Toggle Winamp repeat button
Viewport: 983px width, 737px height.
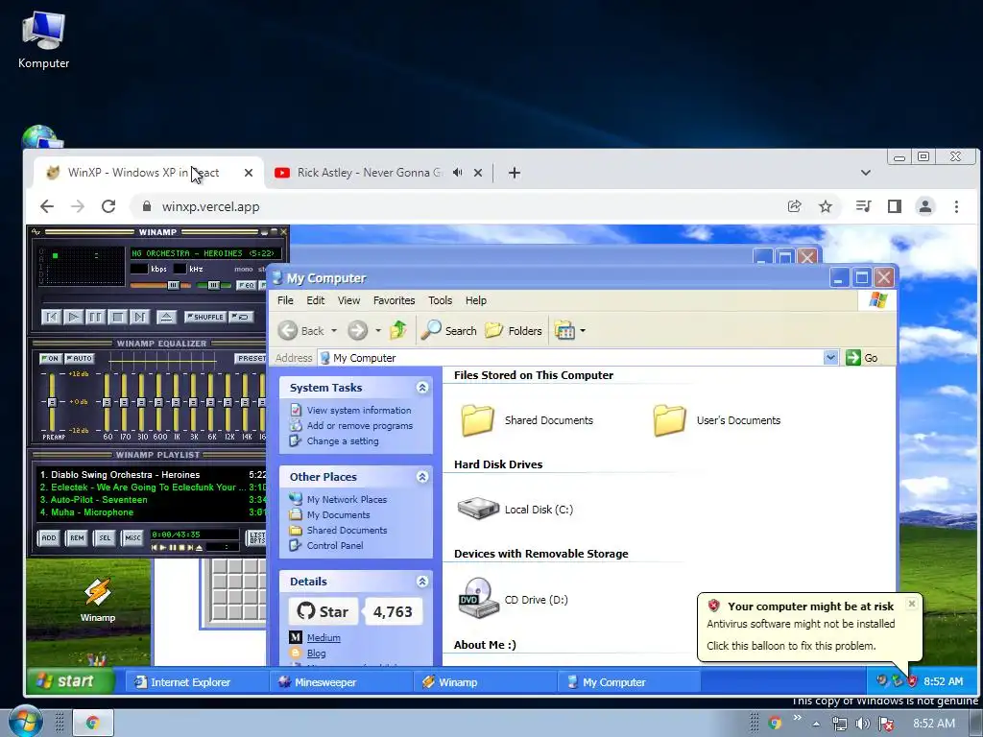point(241,317)
